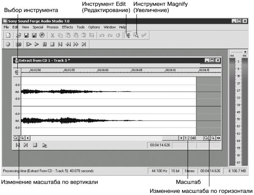Maximize the Extract from CD 1 window
The width and height of the screenshot is (254, 195).
212,61
